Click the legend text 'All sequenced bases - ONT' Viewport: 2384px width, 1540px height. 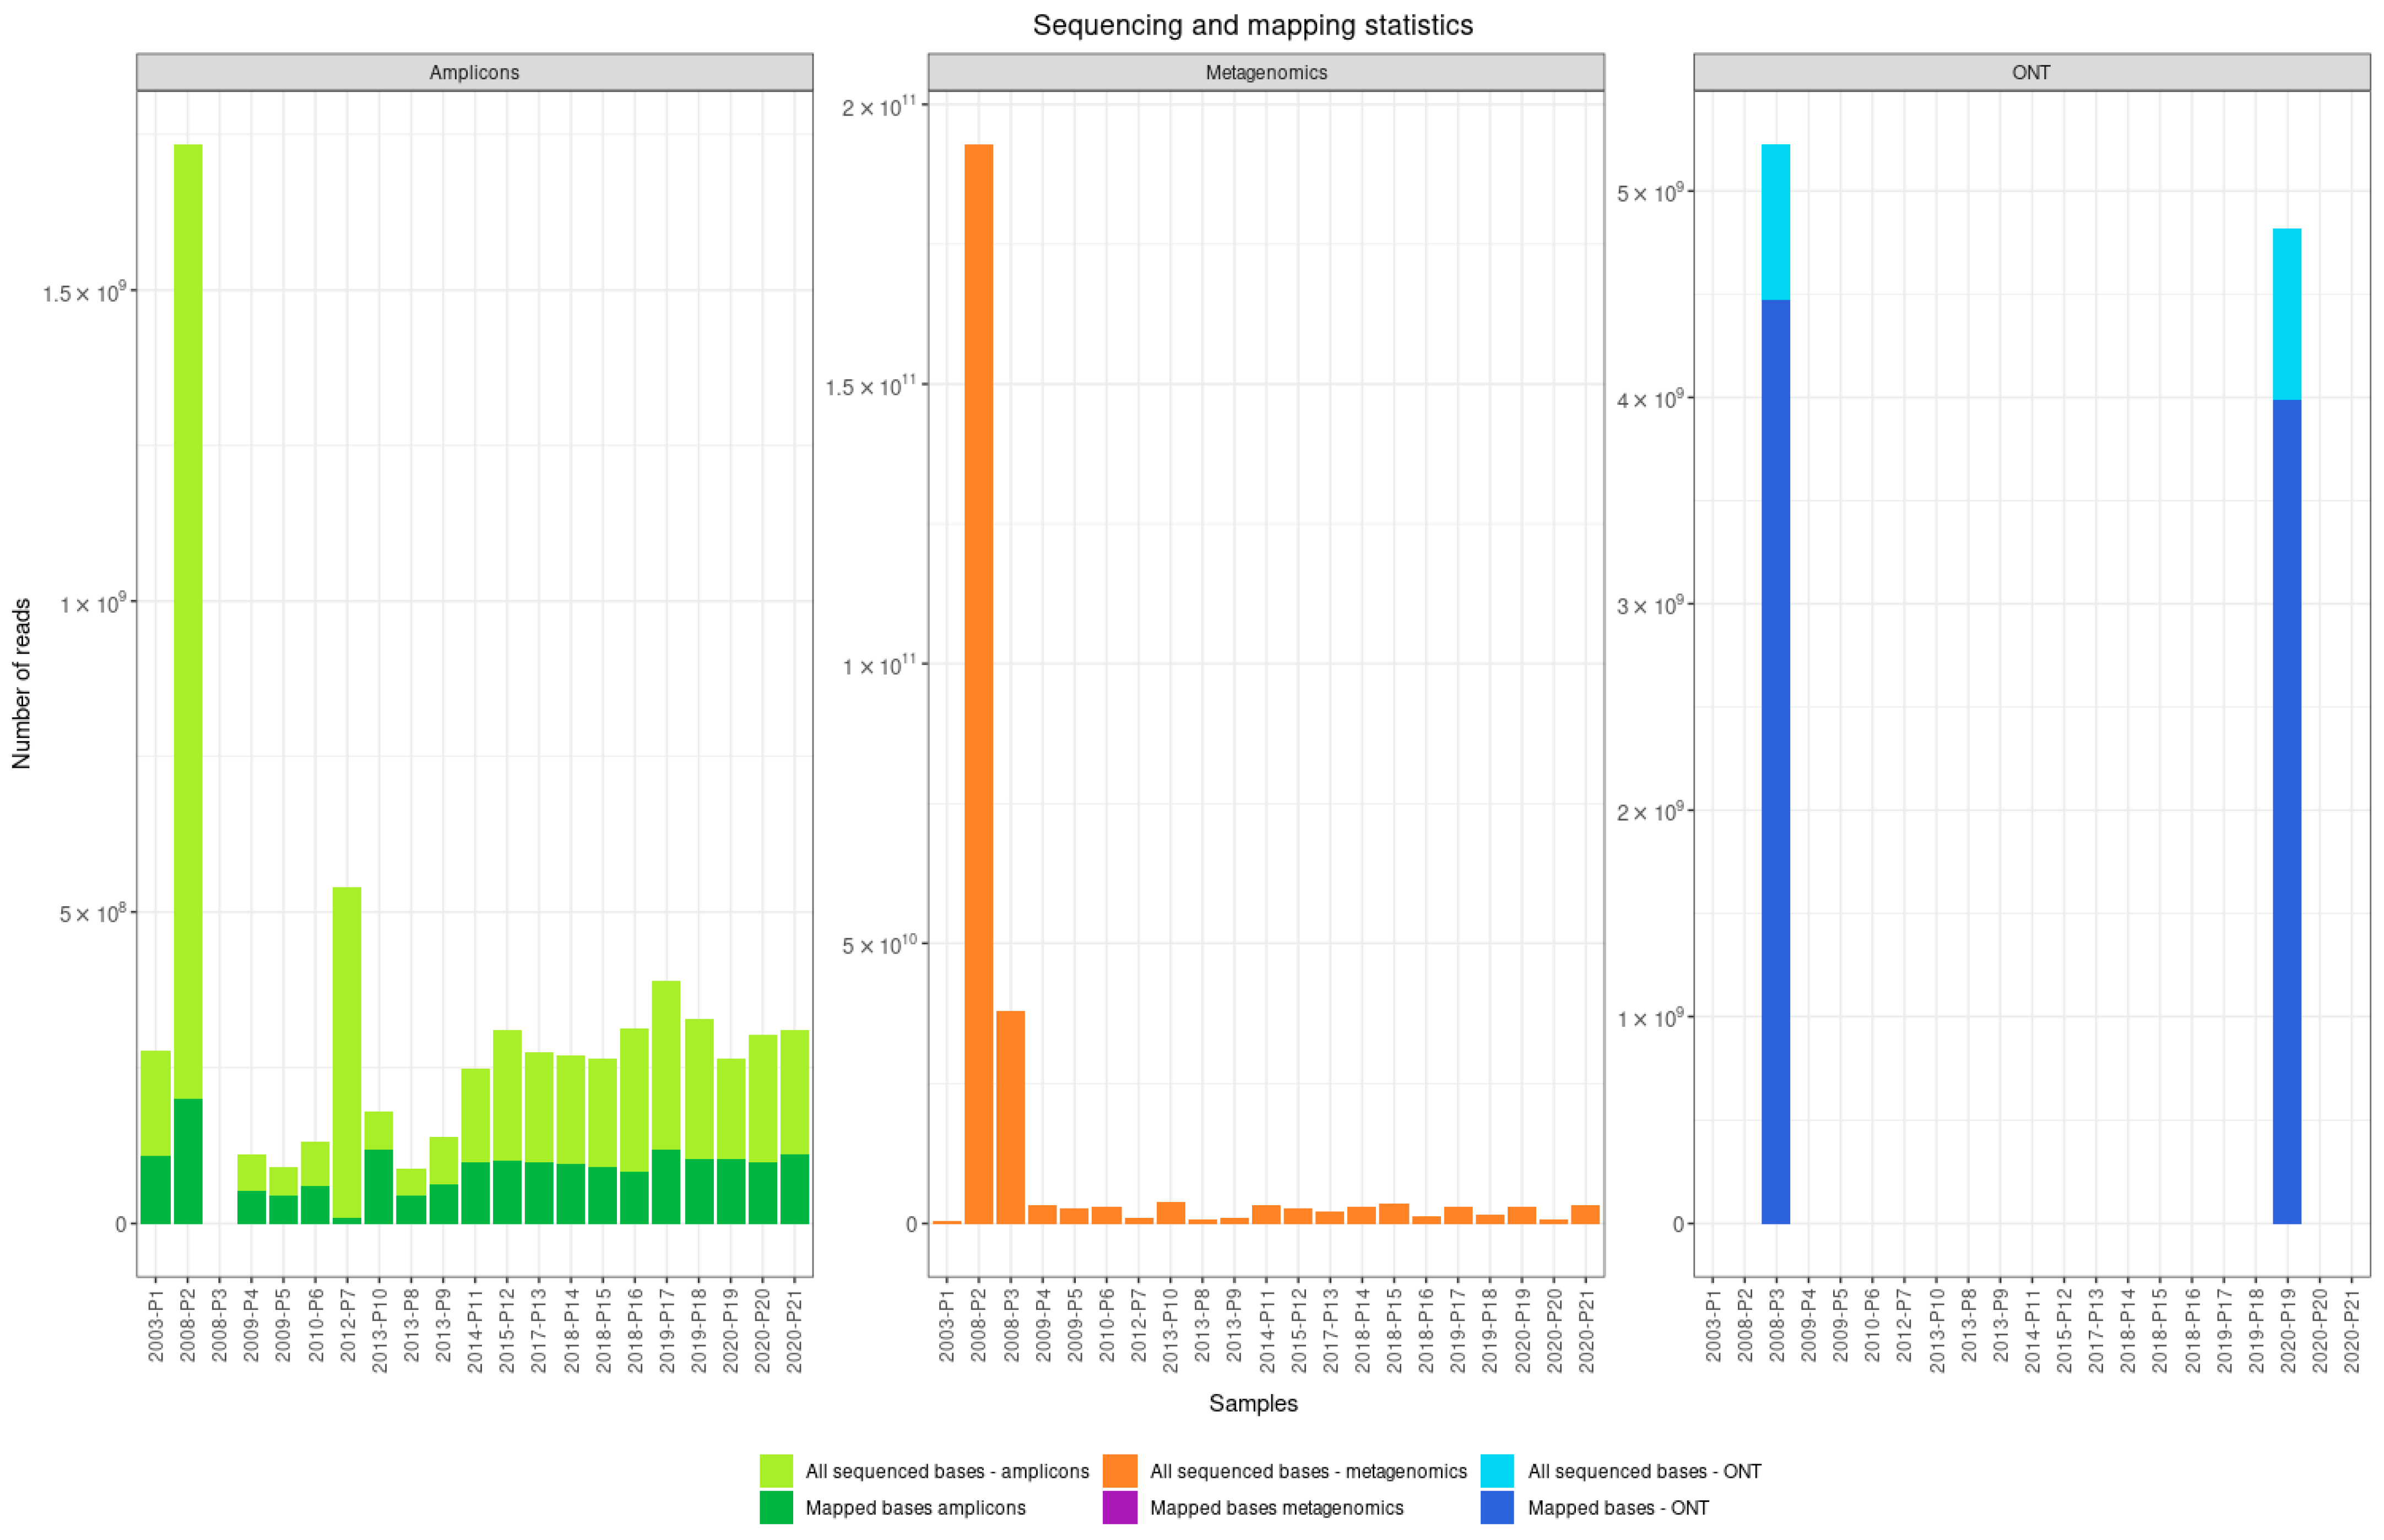(x=1645, y=1471)
